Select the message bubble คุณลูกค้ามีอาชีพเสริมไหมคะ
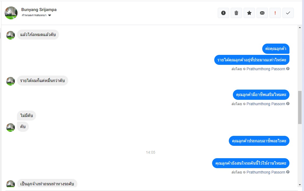The width and height of the screenshot is (304, 191). pyautogui.click(x=261, y=95)
